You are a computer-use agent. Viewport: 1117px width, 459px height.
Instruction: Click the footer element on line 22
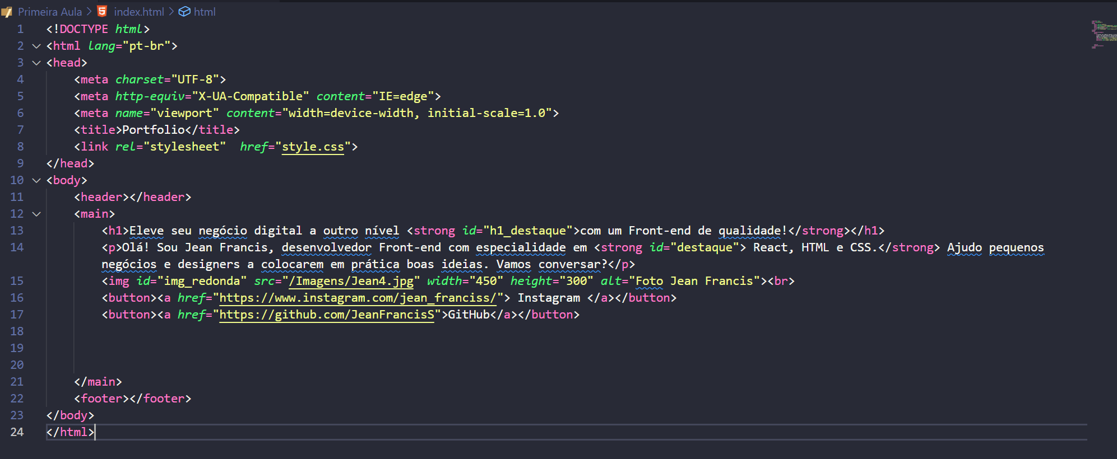coord(133,399)
